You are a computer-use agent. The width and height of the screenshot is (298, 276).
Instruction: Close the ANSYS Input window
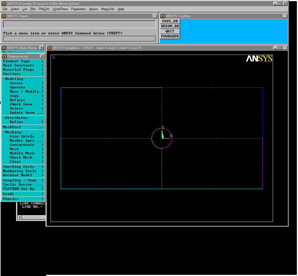coord(155,16)
